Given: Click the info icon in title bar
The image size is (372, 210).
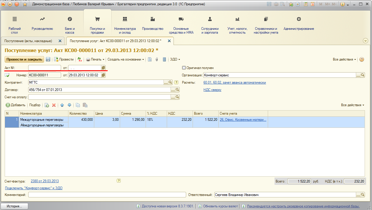Looking at the screenshot, I should [x=342, y=4].
